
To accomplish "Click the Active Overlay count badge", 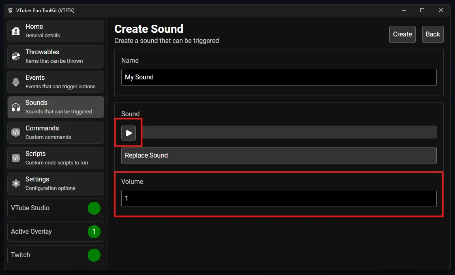I will click(x=94, y=232).
